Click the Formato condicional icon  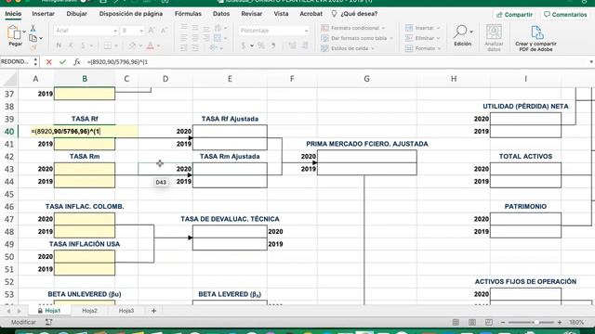(324, 28)
